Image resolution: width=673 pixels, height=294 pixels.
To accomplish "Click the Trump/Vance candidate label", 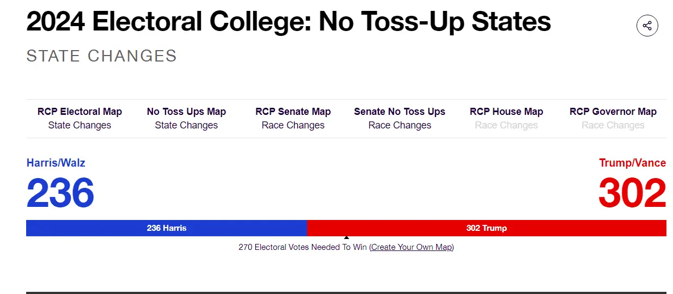I will pos(632,163).
